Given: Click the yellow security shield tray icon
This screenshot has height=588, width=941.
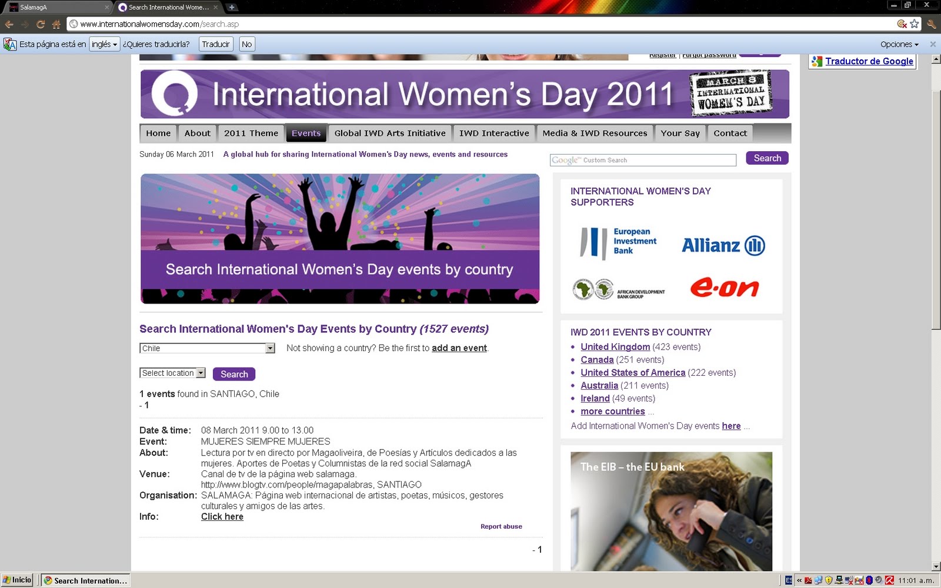Looking at the screenshot, I should [829, 580].
